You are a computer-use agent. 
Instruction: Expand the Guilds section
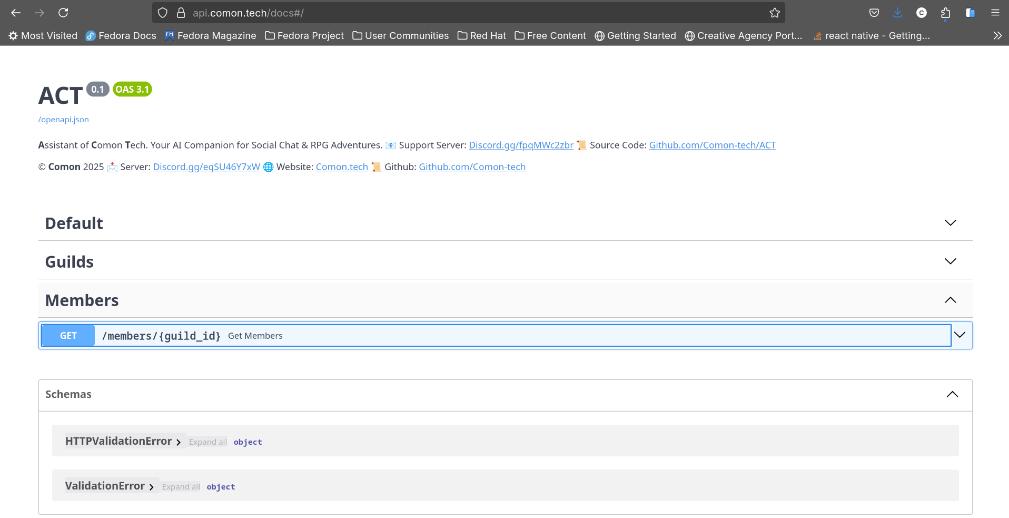950,261
